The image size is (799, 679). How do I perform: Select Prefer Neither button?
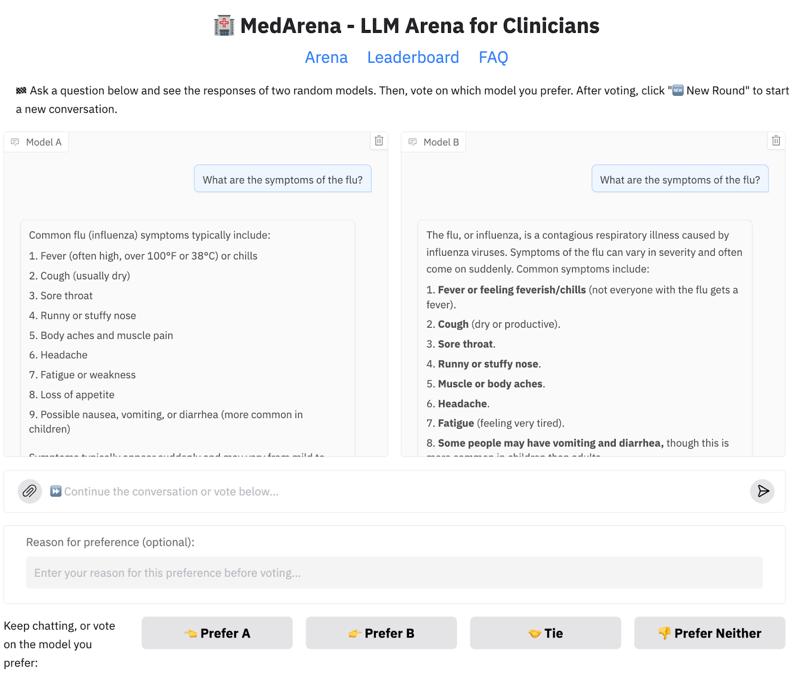pos(710,633)
